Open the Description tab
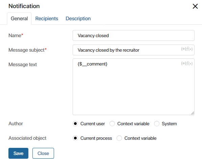This screenshot has width=202, height=159. pyautogui.click(x=78, y=19)
